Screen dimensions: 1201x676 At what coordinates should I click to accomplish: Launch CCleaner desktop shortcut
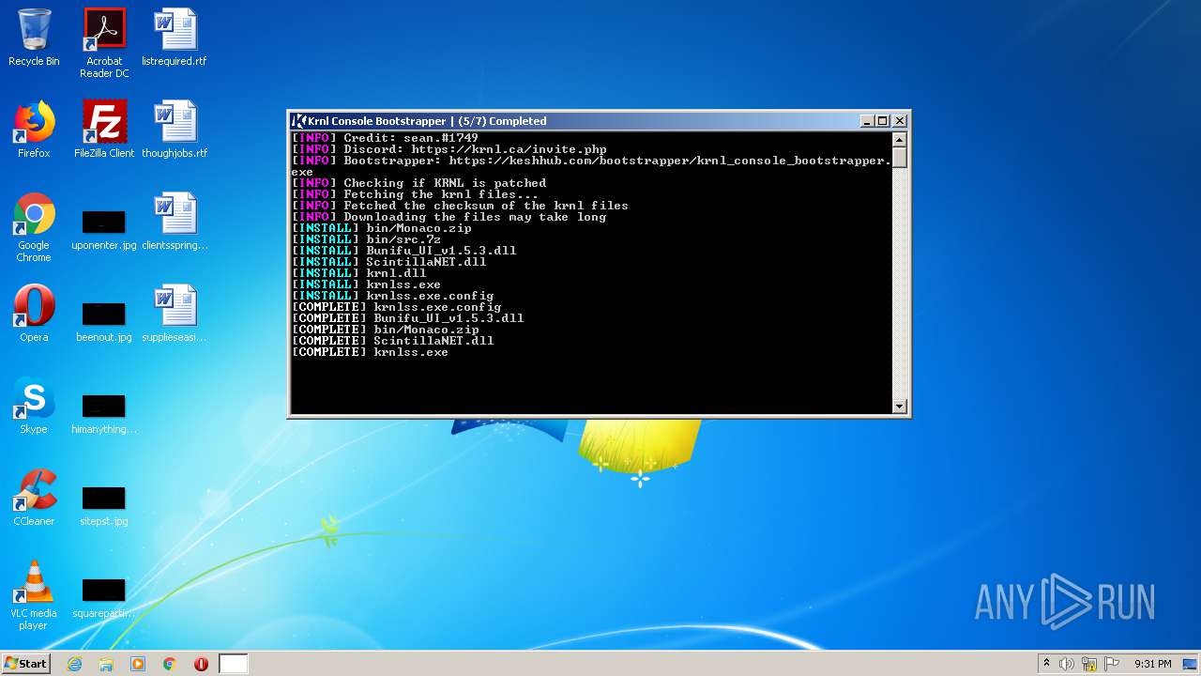(x=34, y=498)
